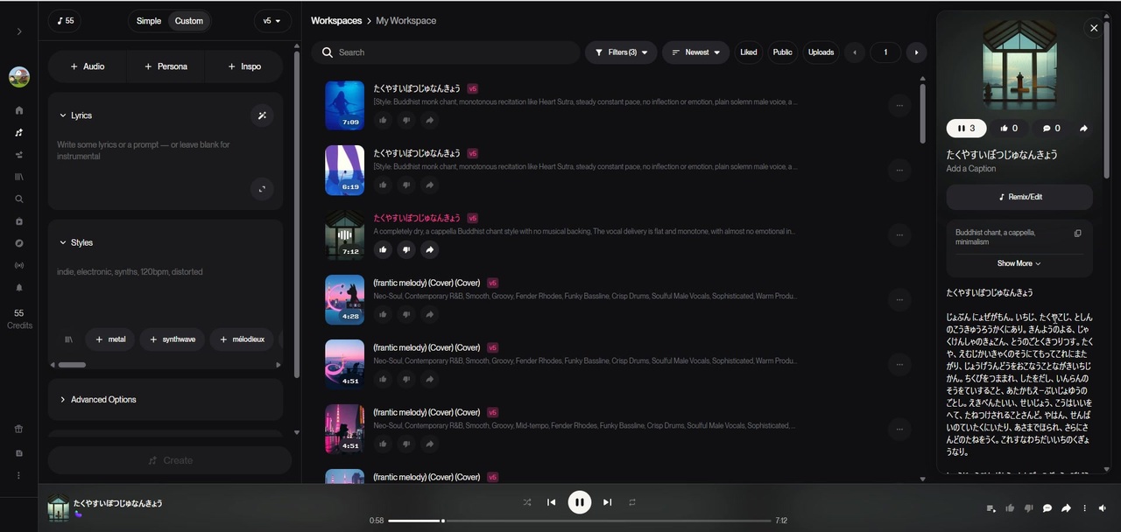Click the styles tags horizontal scrollbar
Image resolution: width=1121 pixels, height=532 pixels.
(x=72, y=365)
